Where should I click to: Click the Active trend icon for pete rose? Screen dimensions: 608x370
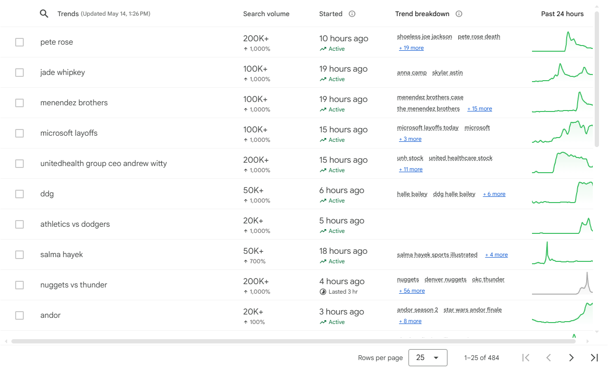coord(323,49)
